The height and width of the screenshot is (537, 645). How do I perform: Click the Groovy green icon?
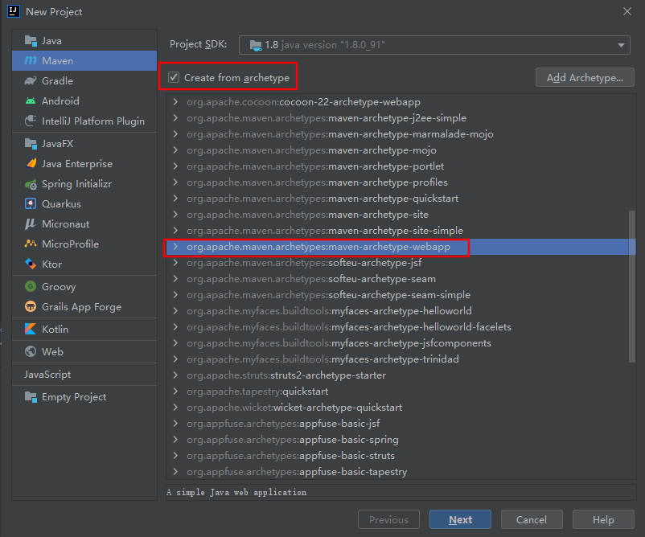coord(31,286)
